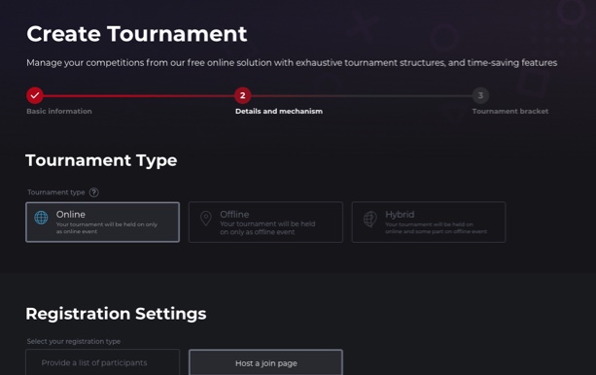Click the location pin icon on Offline card
This screenshot has height=375, width=596.
point(206,219)
